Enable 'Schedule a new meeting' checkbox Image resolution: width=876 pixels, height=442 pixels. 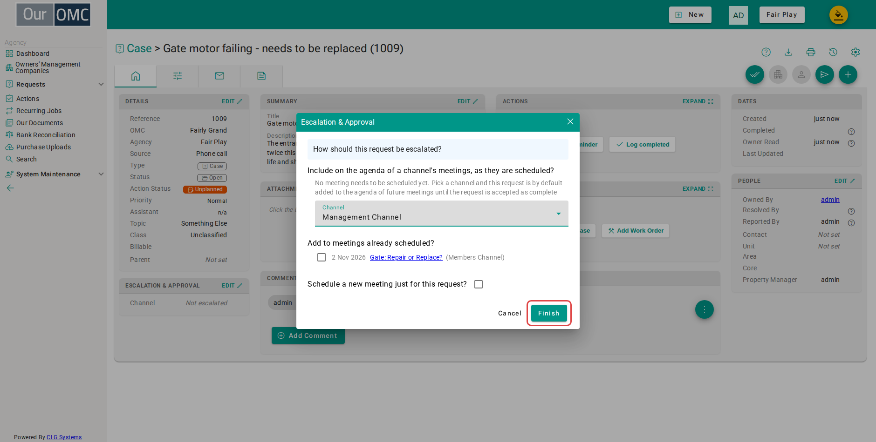pos(479,284)
